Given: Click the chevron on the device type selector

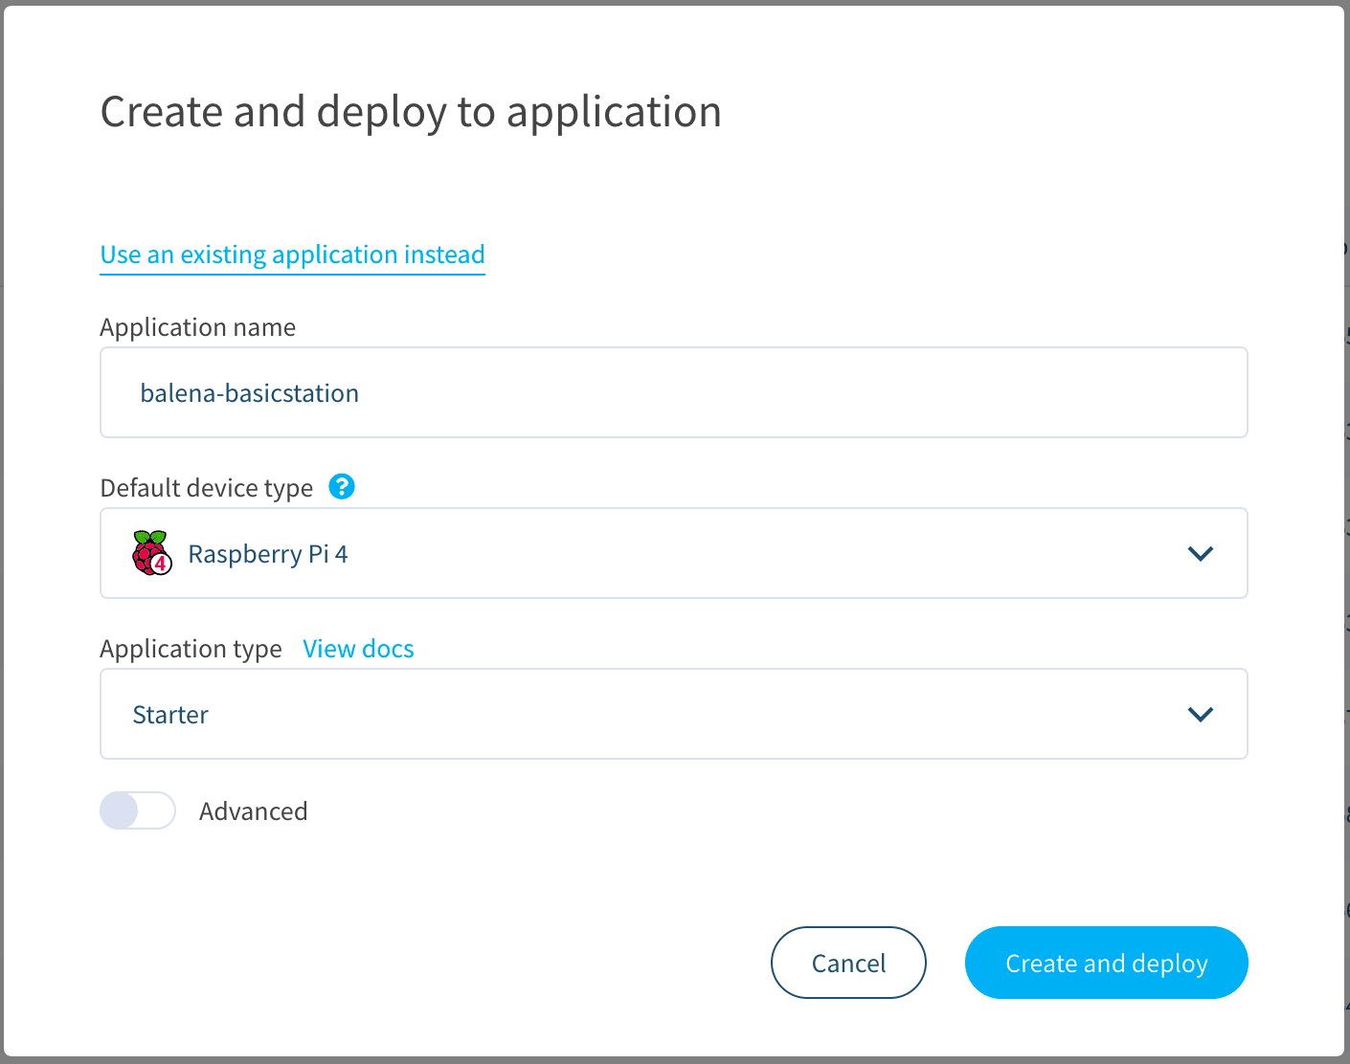Looking at the screenshot, I should pyautogui.click(x=1200, y=553).
